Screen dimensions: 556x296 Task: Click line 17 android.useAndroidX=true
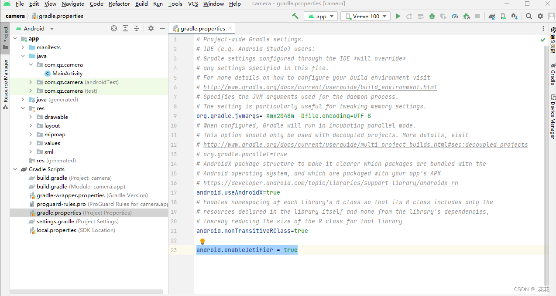click(x=238, y=192)
